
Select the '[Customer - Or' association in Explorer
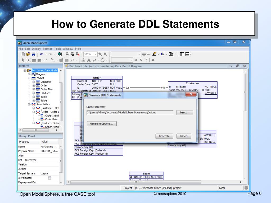pos(50,108)
